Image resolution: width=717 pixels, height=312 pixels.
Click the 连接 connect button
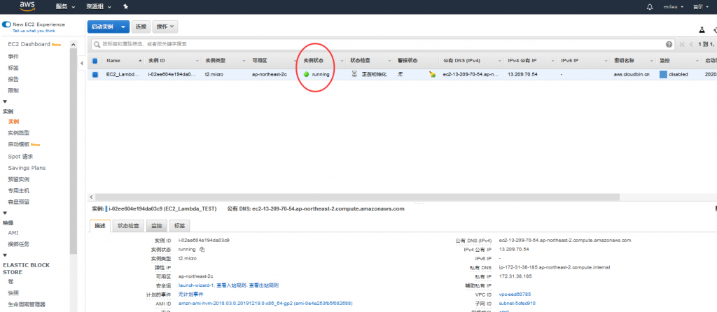141,27
